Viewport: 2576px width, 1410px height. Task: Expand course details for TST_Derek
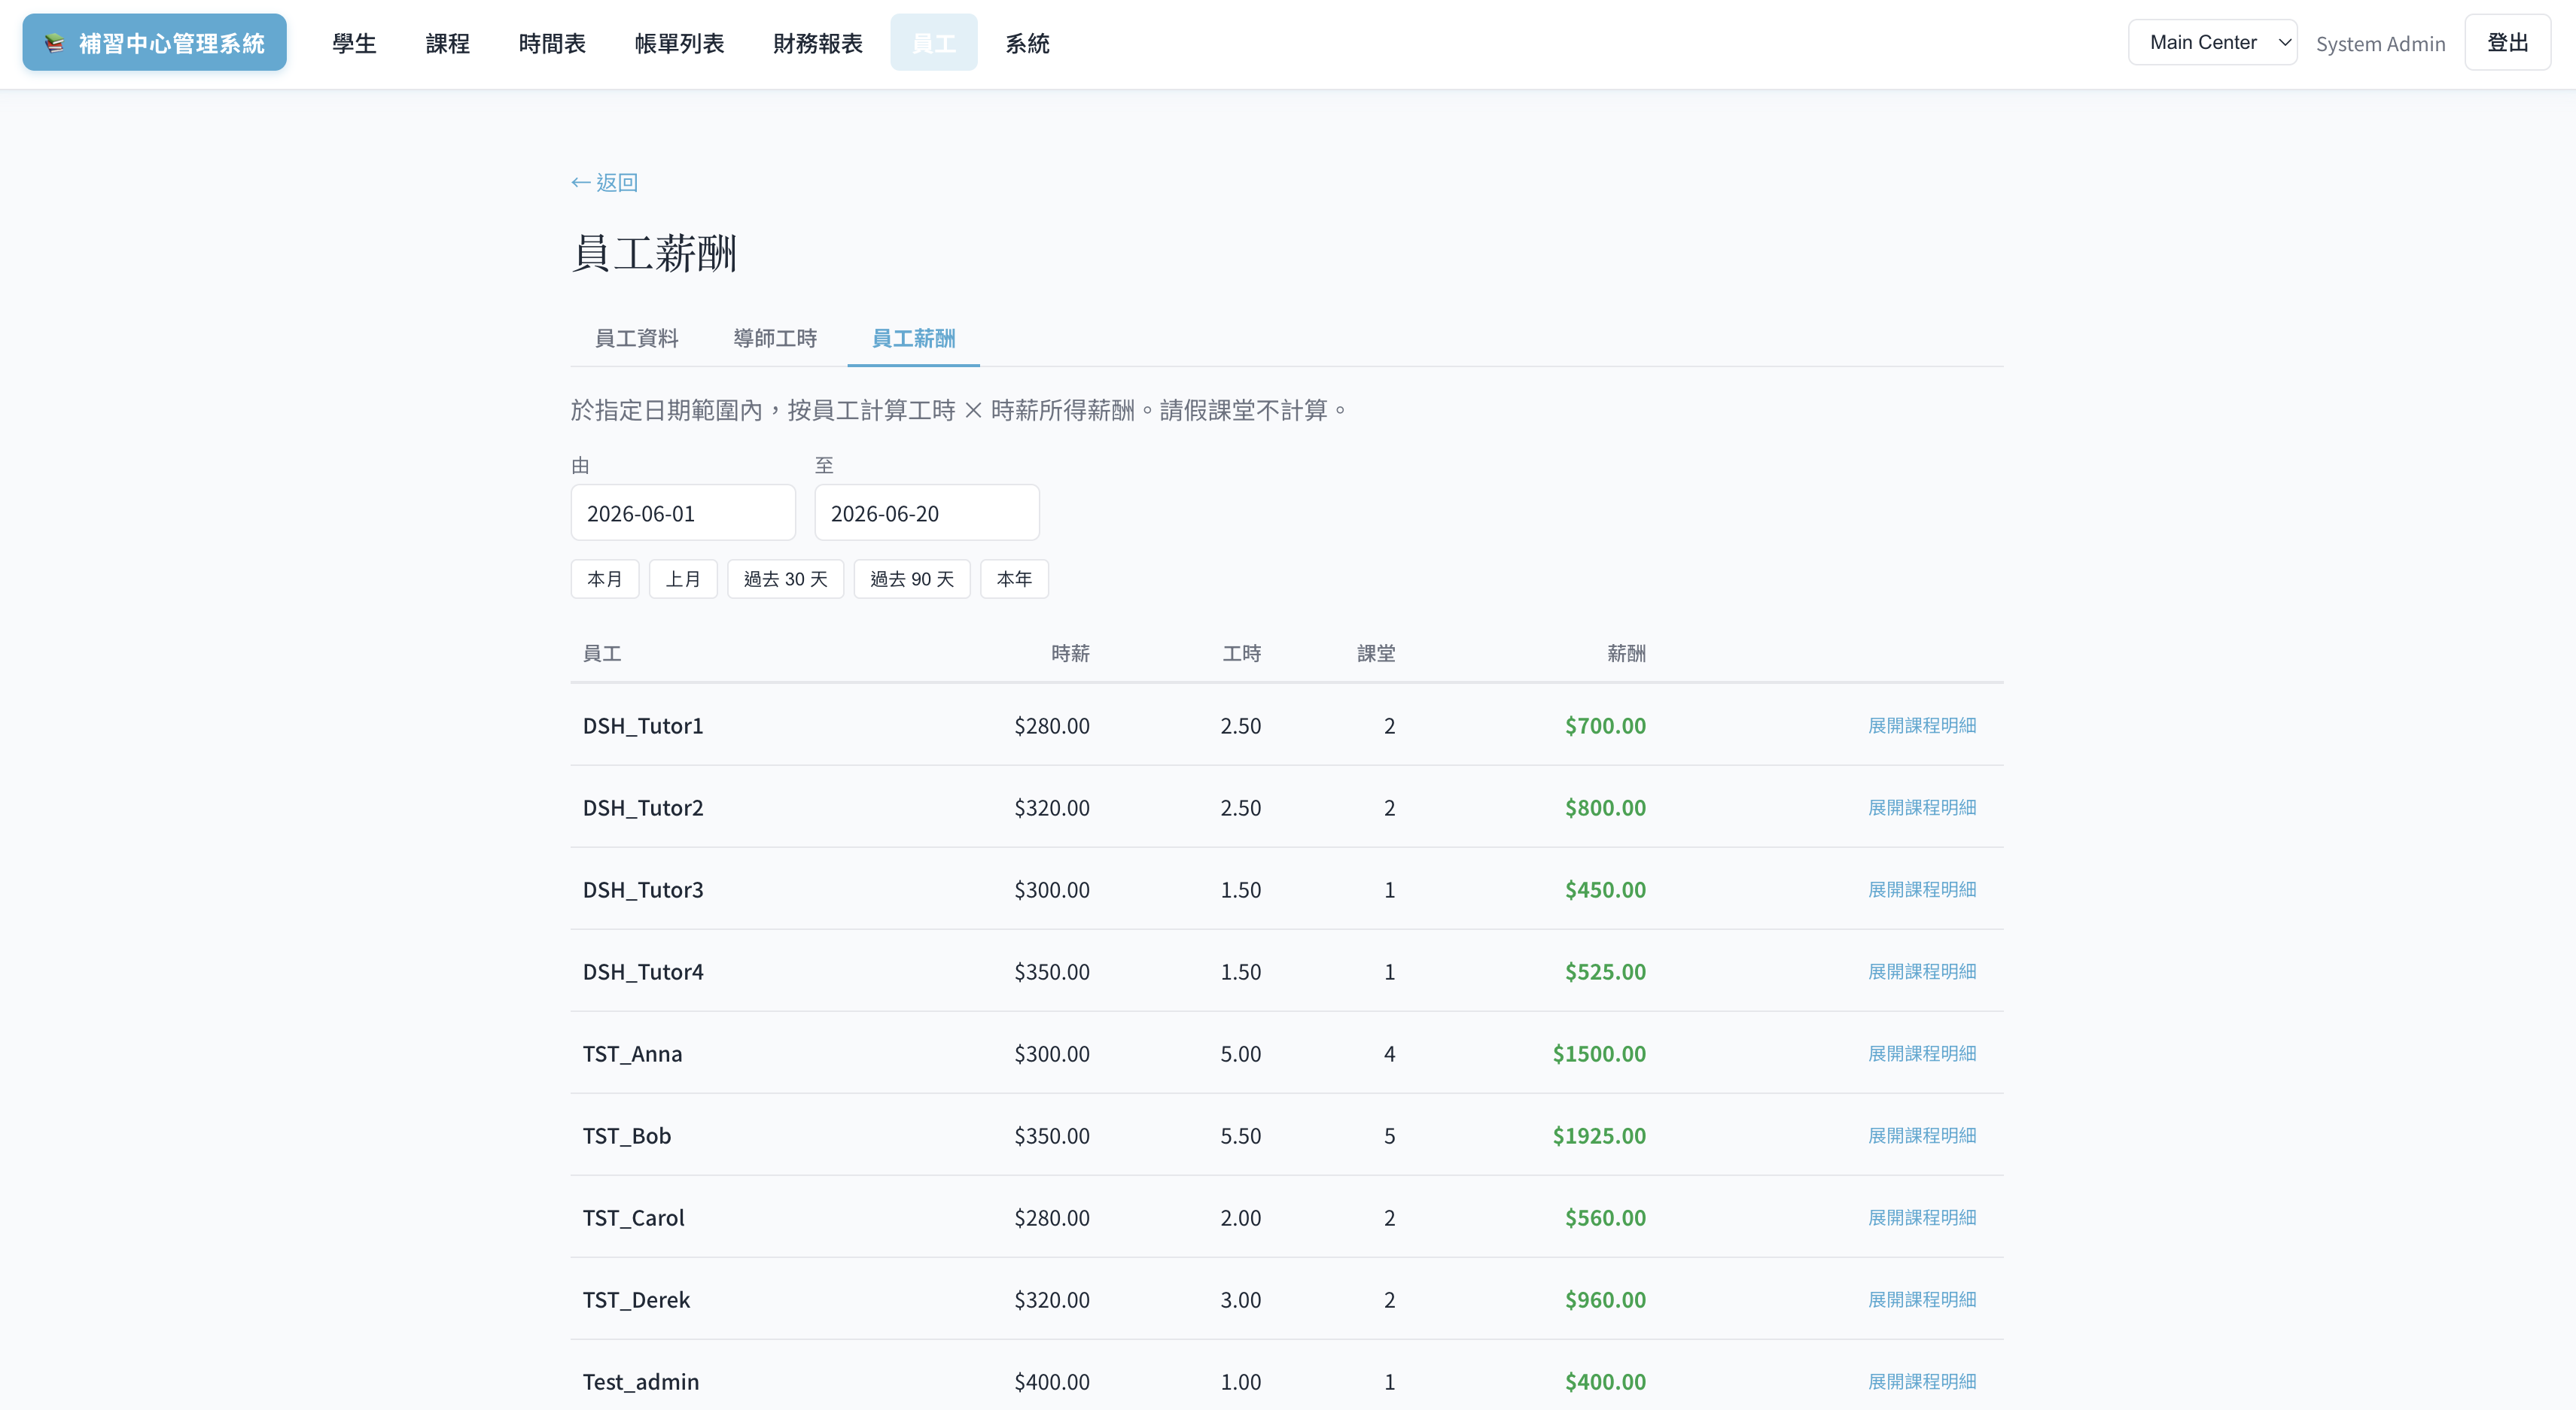(1921, 1299)
